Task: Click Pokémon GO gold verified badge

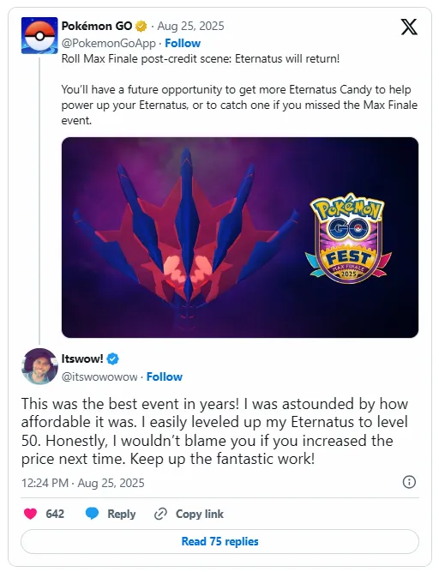Action: 141,27
